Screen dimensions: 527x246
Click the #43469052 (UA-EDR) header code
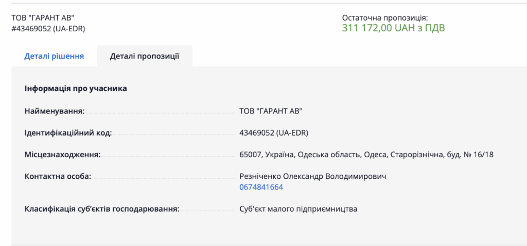(48, 29)
